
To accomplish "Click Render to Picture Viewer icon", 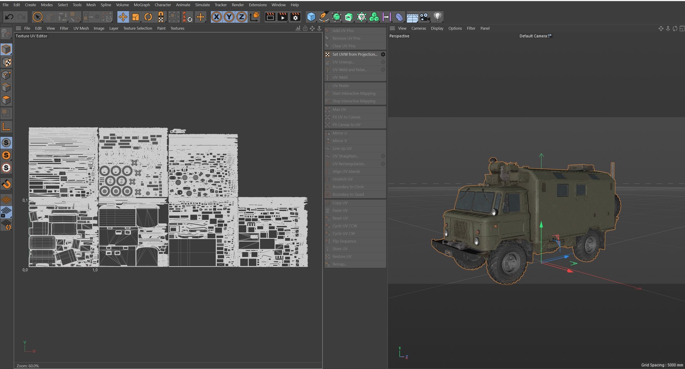I will [283, 17].
